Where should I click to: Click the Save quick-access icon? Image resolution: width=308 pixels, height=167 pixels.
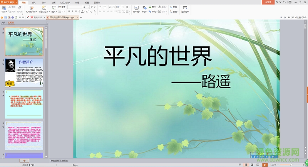pyautogui.click(x=5, y=17)
